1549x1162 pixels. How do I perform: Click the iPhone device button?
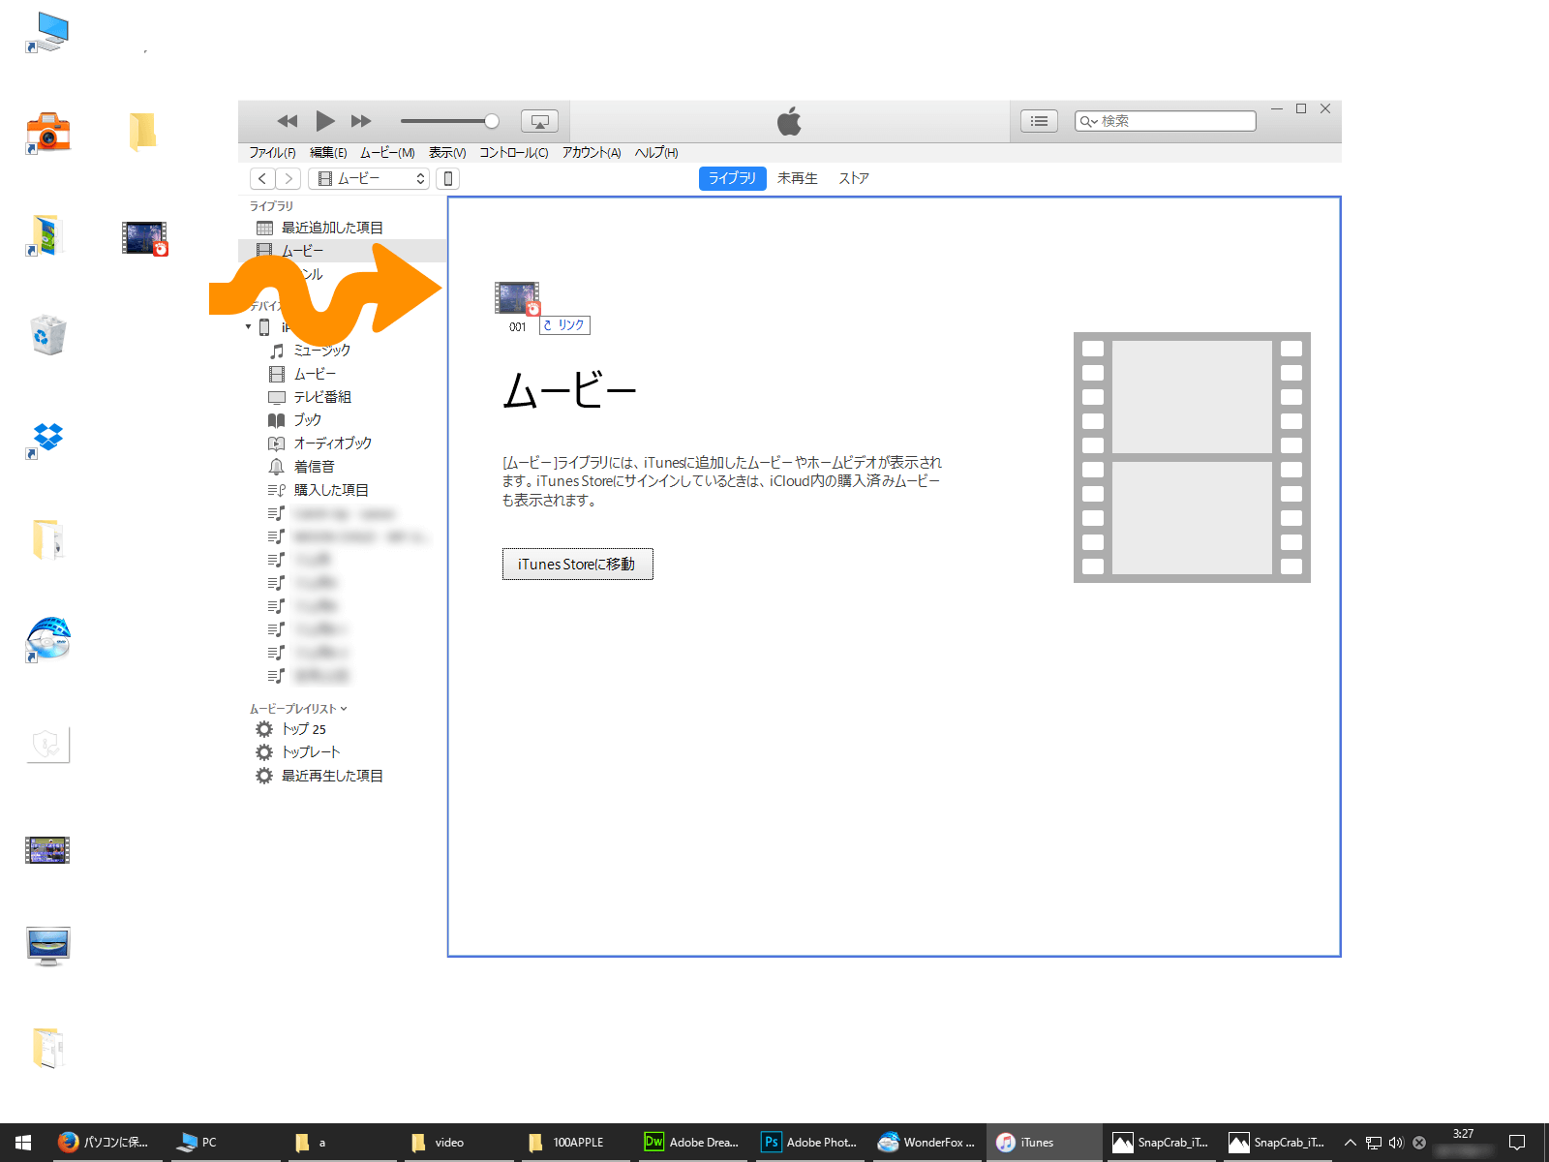pos(447,178)
